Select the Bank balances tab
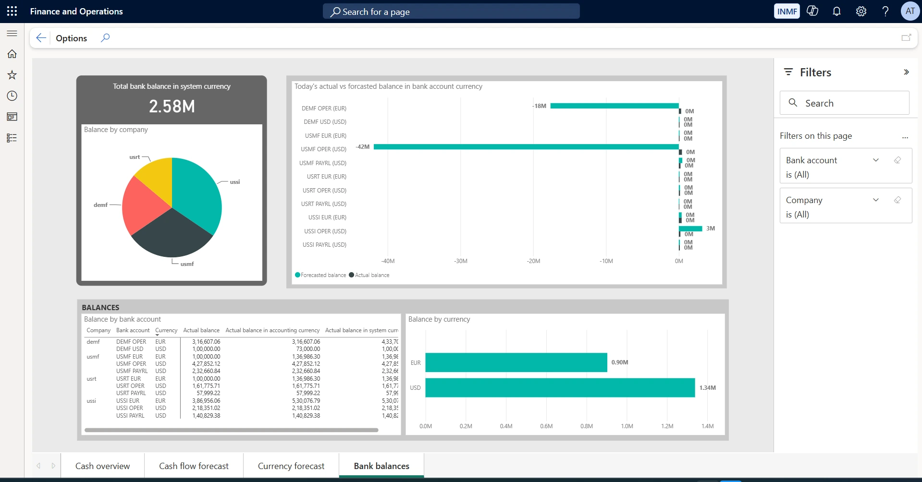Viewport: 922px width, 482px height. pos(381,466)
